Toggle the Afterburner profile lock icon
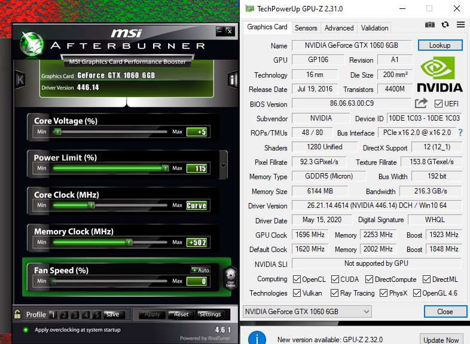 [17, 314]
